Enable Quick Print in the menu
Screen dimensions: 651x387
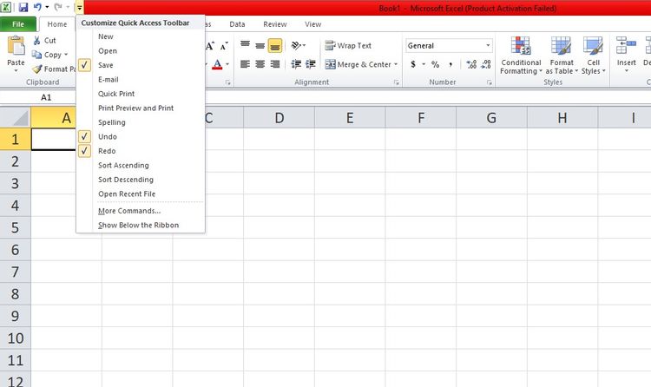pos(116,94)
